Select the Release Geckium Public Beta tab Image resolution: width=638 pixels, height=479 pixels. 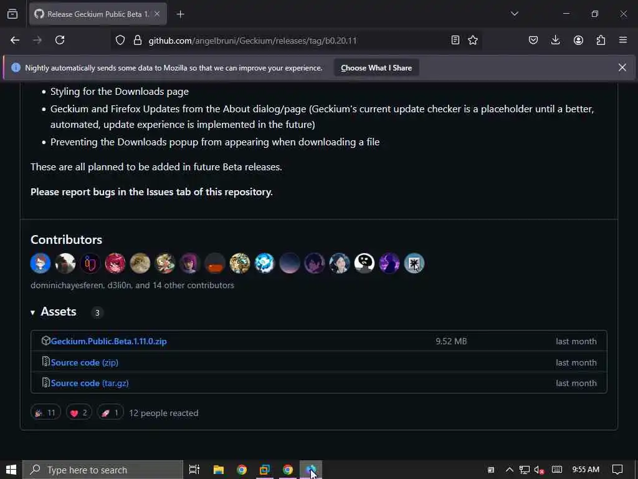(x=98, y=14)
